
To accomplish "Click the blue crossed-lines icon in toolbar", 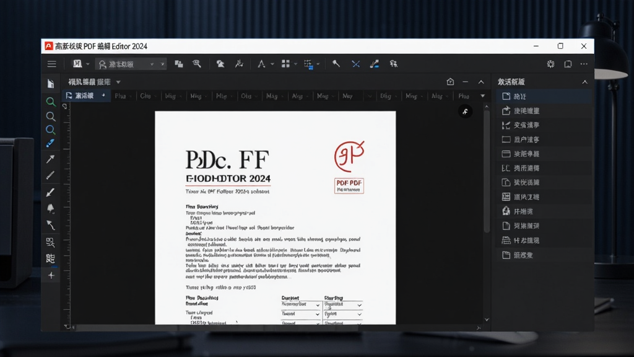I will 356,64.
